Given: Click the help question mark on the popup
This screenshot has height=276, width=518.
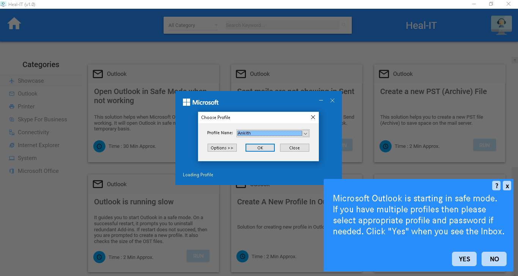Looking at the screenshot, I should 496,185.
